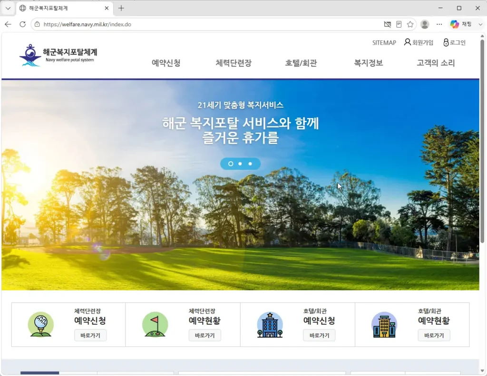Viewport: 487px width, 376px height.
Task: Open the 복지정보 main menu
Action: coord(369,63)
